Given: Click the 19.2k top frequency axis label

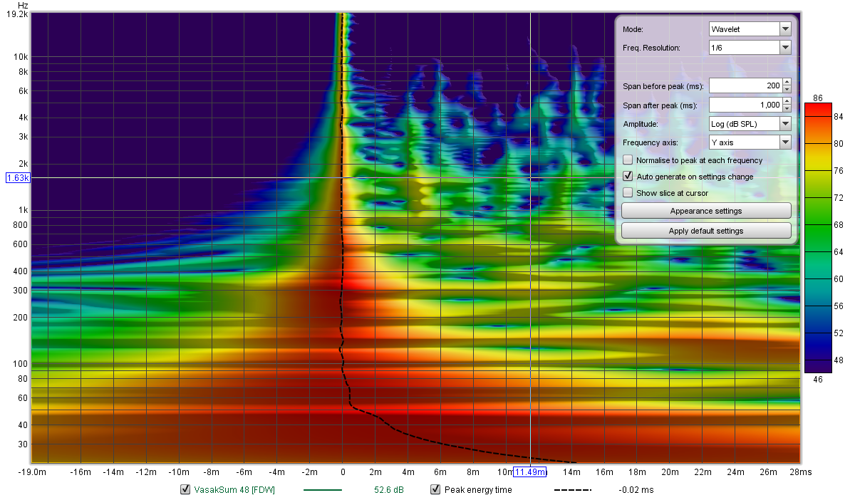Looking at the screenshot, I should pyautogui.click(x=17, y=14).
